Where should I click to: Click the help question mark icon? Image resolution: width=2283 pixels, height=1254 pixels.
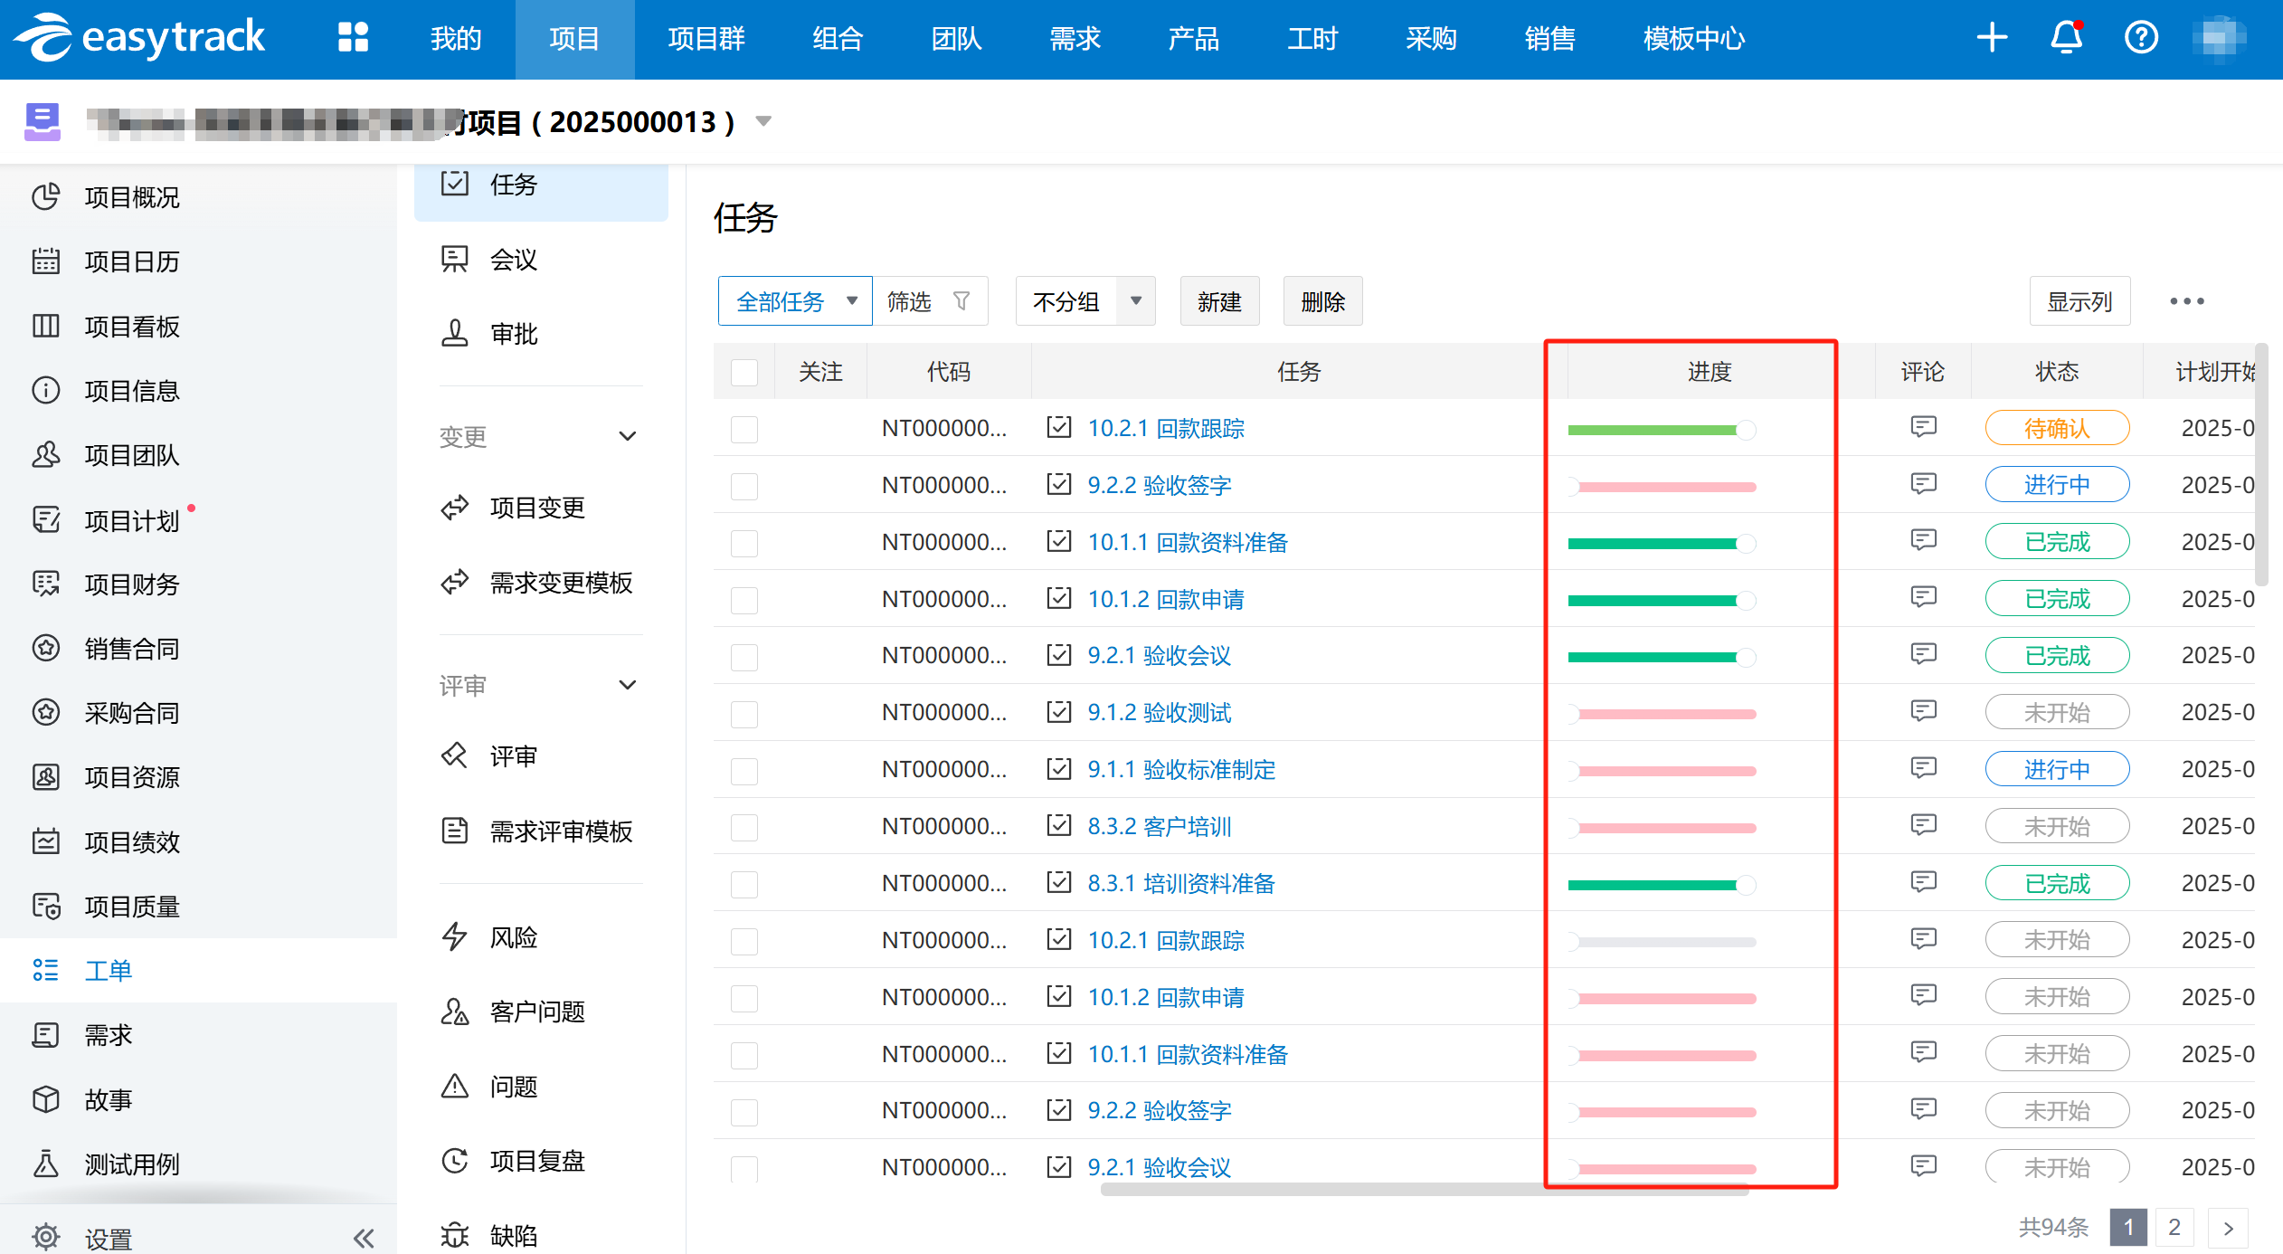[2141, 38]
